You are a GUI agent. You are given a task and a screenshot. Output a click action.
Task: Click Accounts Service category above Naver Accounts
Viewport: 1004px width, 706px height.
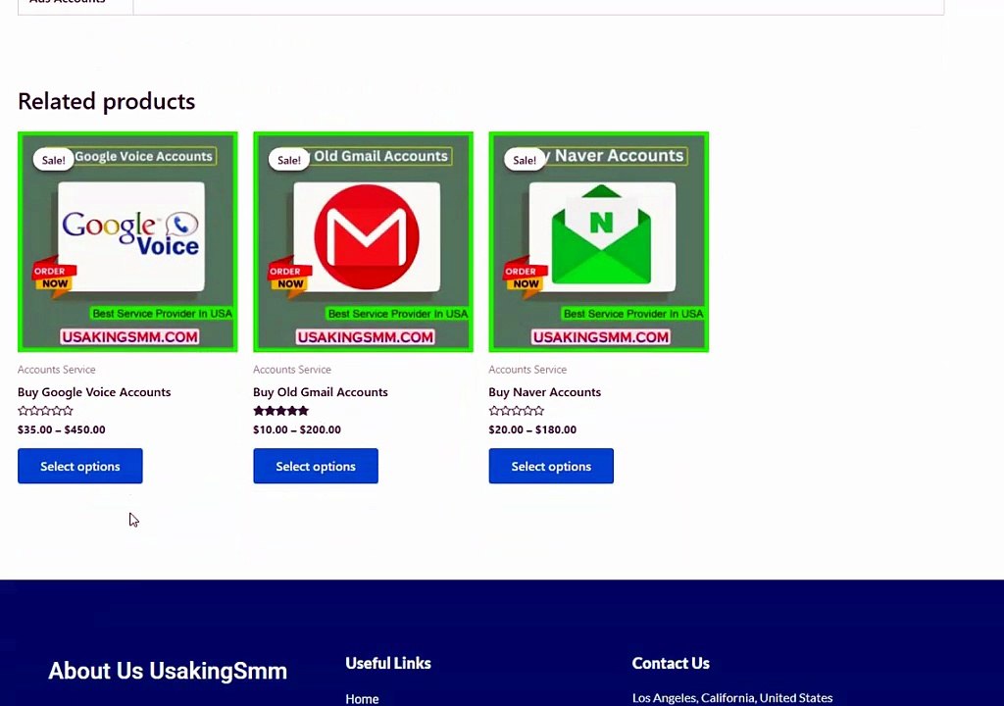click(x=527, y=370)
